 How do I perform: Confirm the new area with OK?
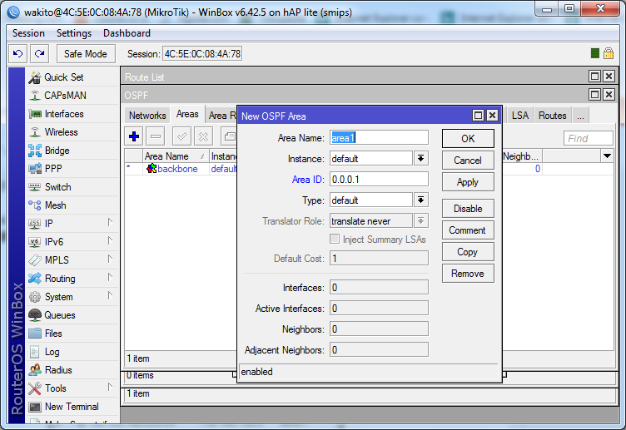click(468, 138)
